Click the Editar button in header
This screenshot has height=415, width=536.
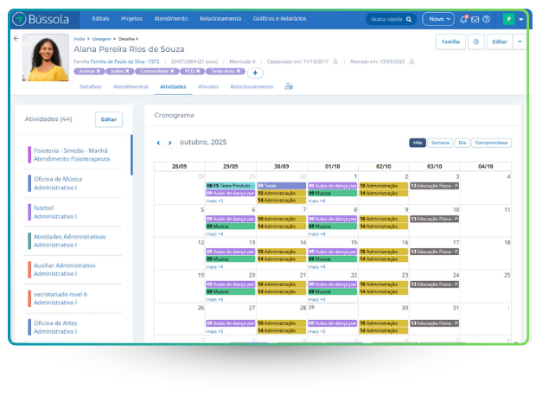[x=500, y=41]
